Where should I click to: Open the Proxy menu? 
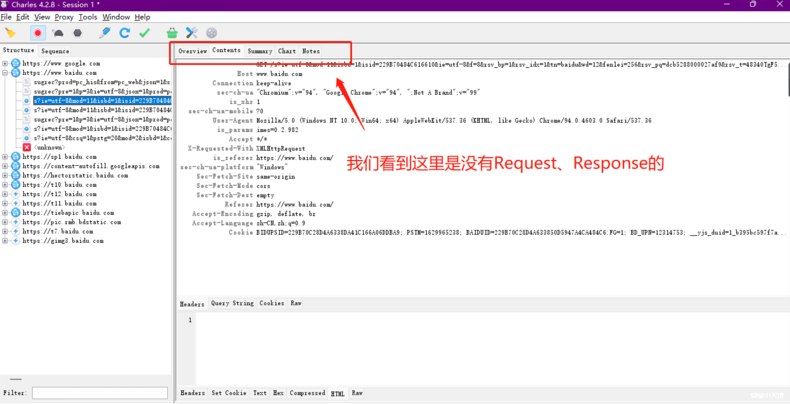point(64,17)
